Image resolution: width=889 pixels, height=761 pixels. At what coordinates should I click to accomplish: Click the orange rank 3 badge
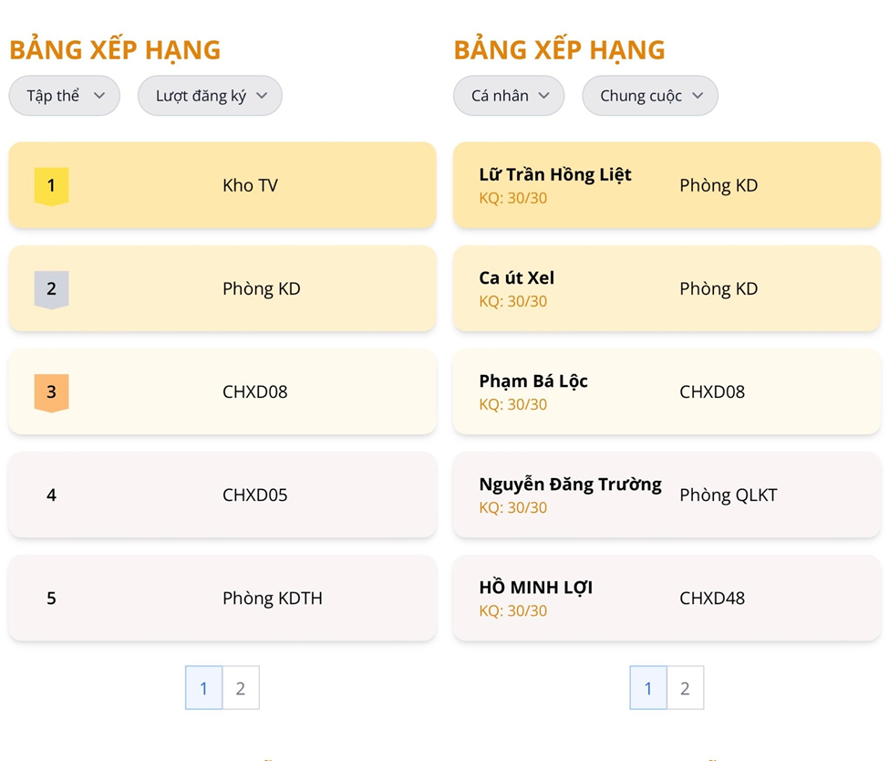click(x=52, y=392)
